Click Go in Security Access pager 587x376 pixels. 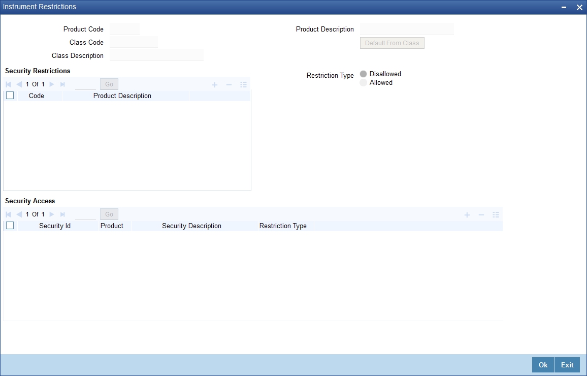109,214
